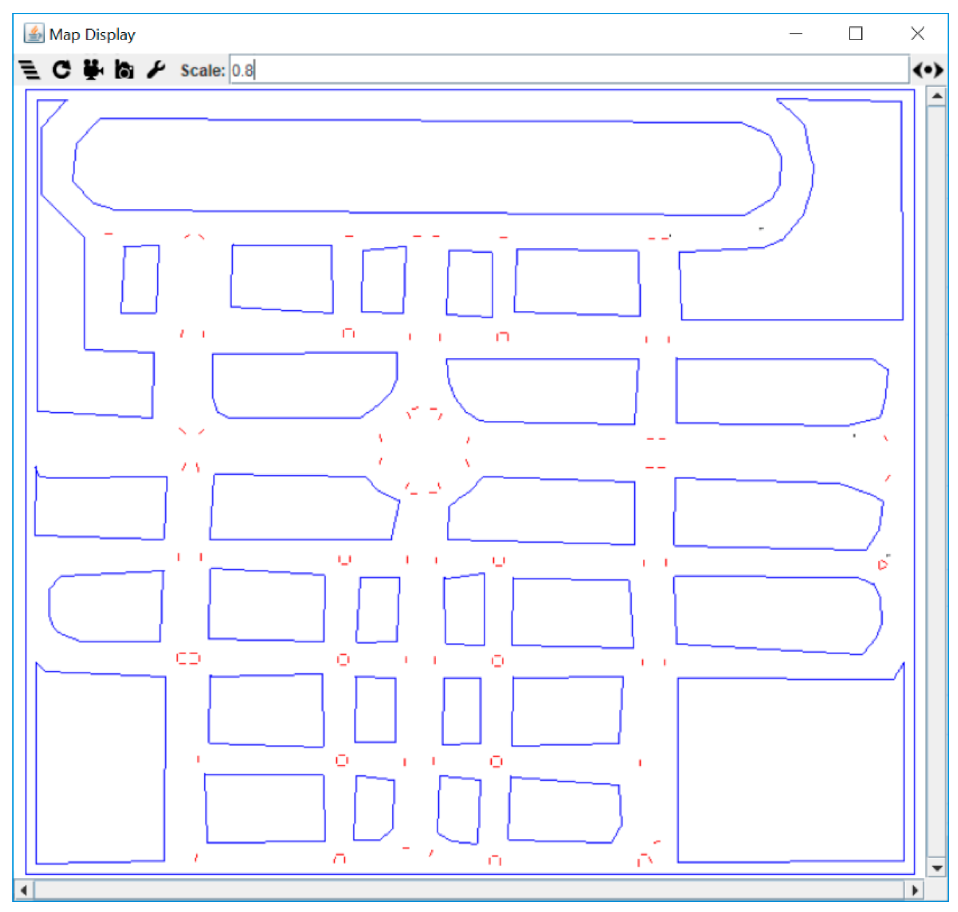
Task: Open settings with the wrench icon
Action: 156,70
